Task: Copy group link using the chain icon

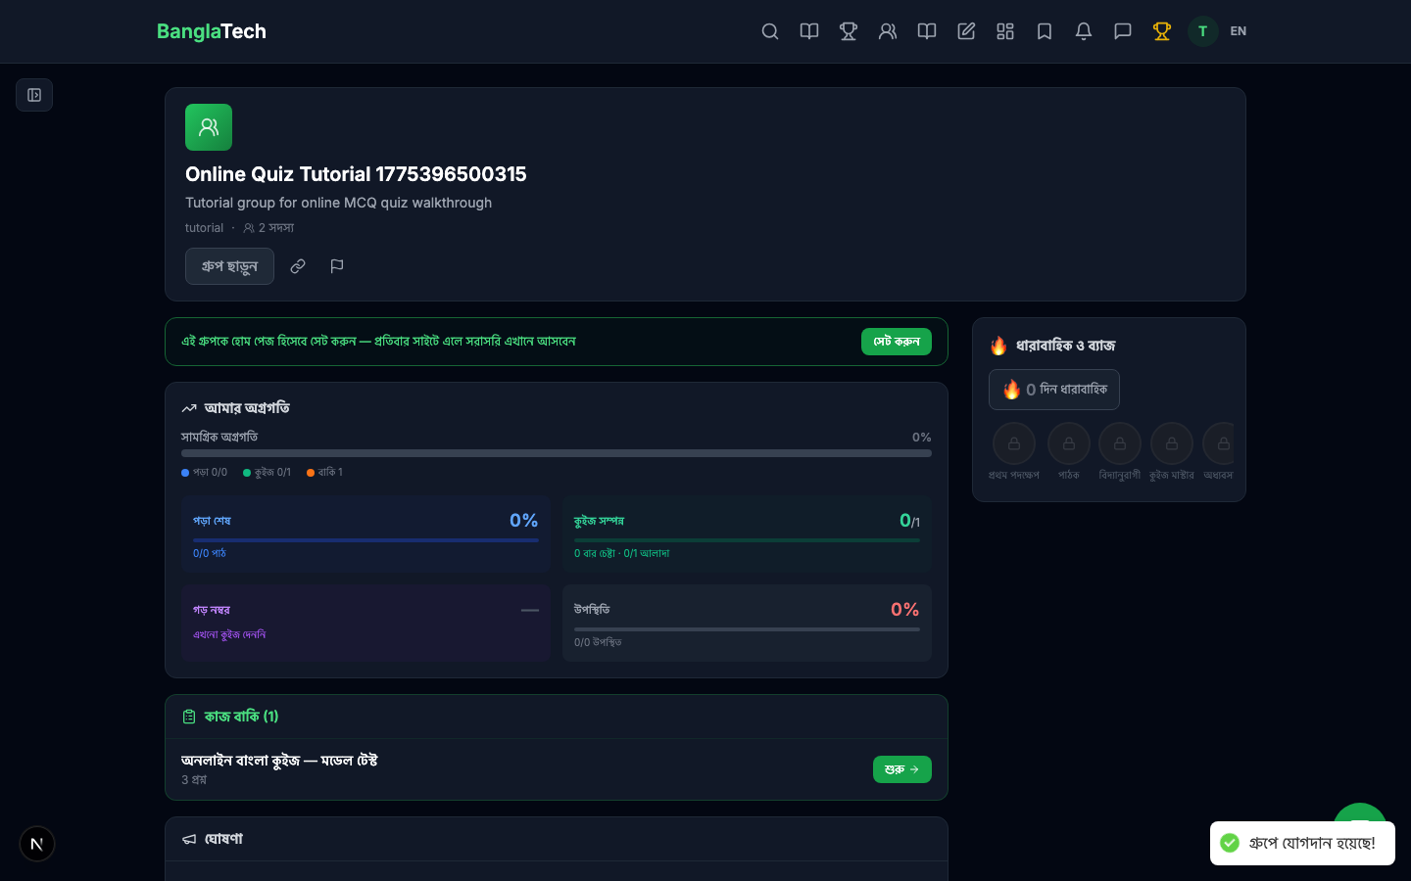Action: pyautogui.click(x=298, y=266)
